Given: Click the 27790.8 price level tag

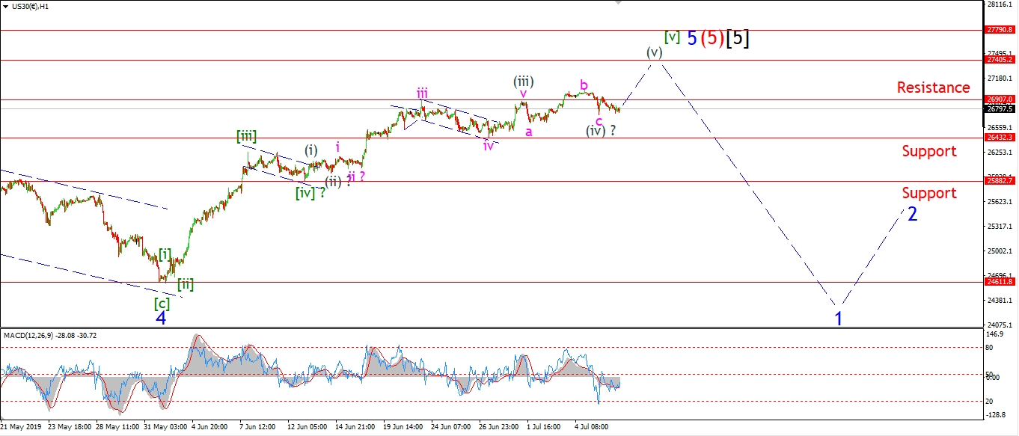Looking at the screenshot, I should tap(1000, 30).
